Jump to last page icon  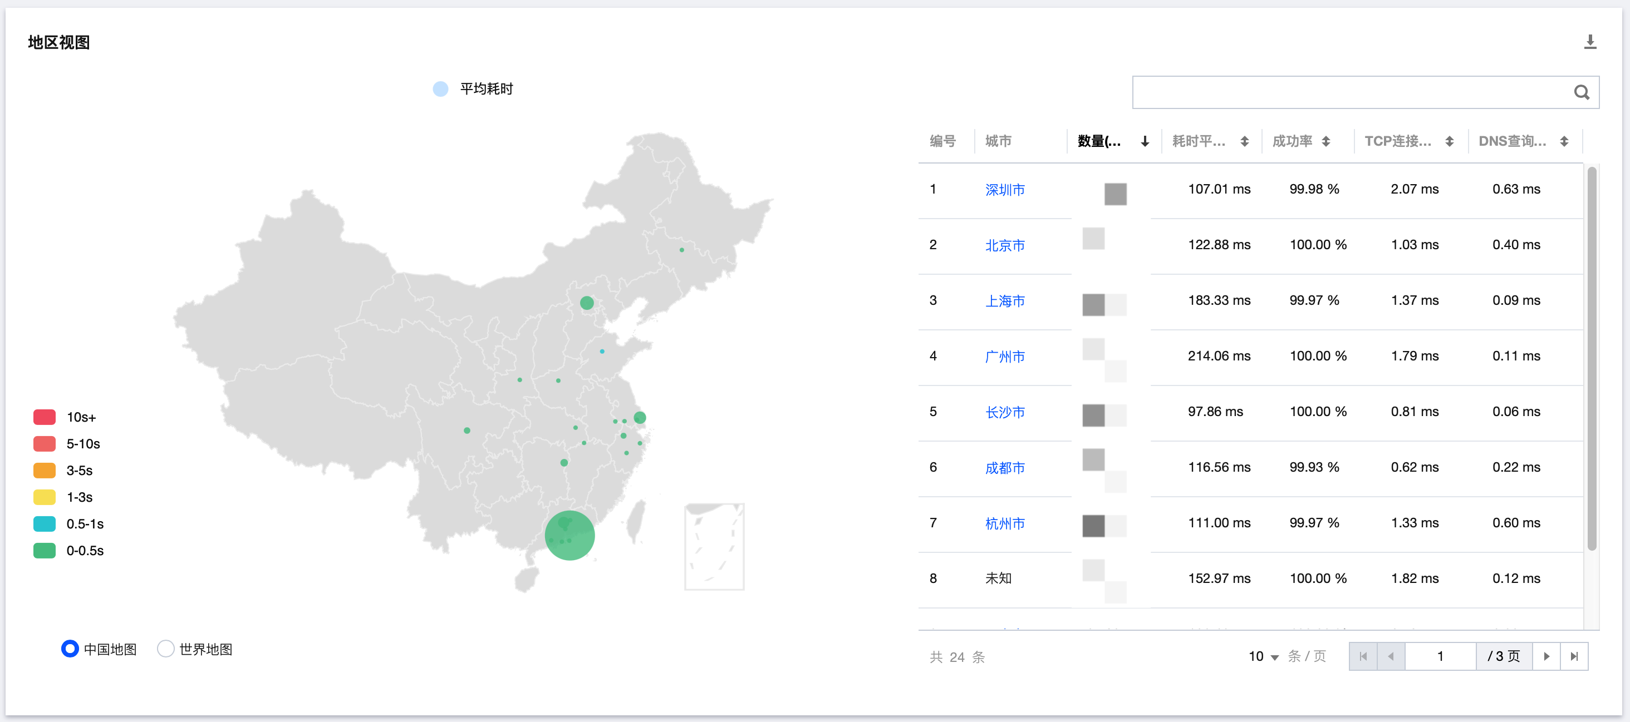pos(1574,656)
